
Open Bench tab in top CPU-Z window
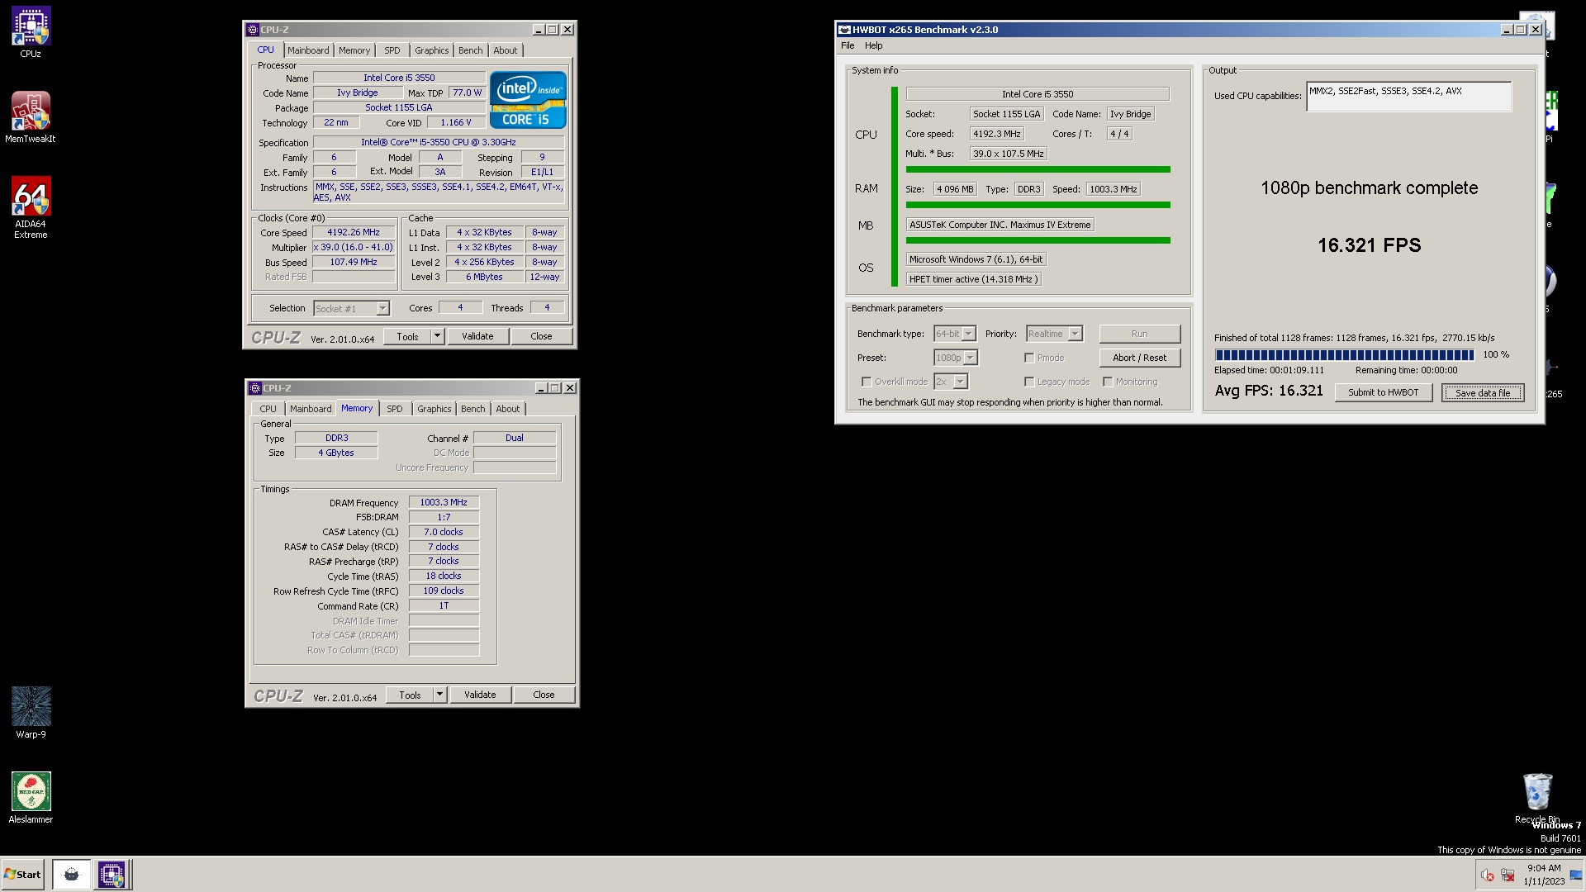[x=471, y=50]
